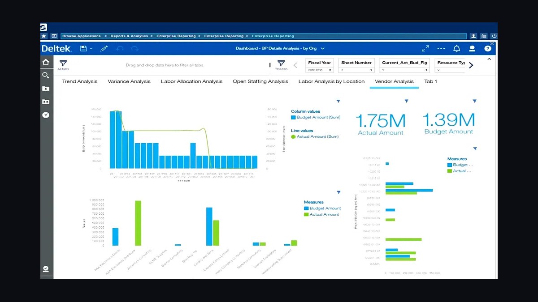Open Team content folder in sidebar
Image resolution: width=538 pixels, height=302 pixels.
tap(46, 102)
